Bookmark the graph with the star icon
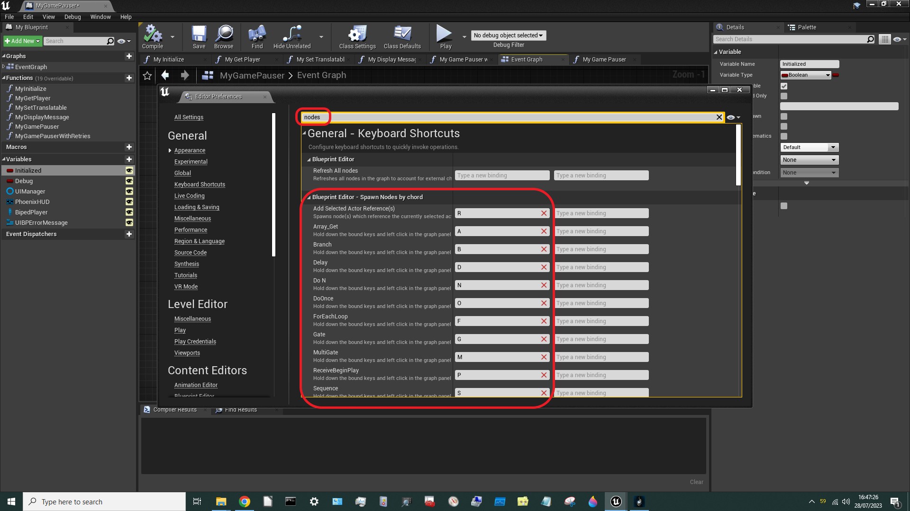The width and height of the screenshot is (910, 511). tap(147, 75)
